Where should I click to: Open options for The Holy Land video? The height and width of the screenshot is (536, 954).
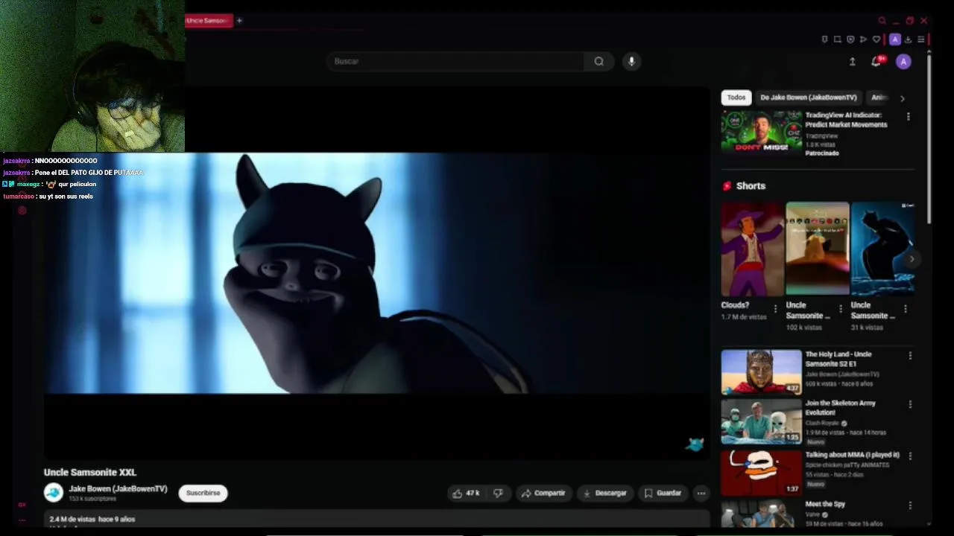[x=909, y=357]
